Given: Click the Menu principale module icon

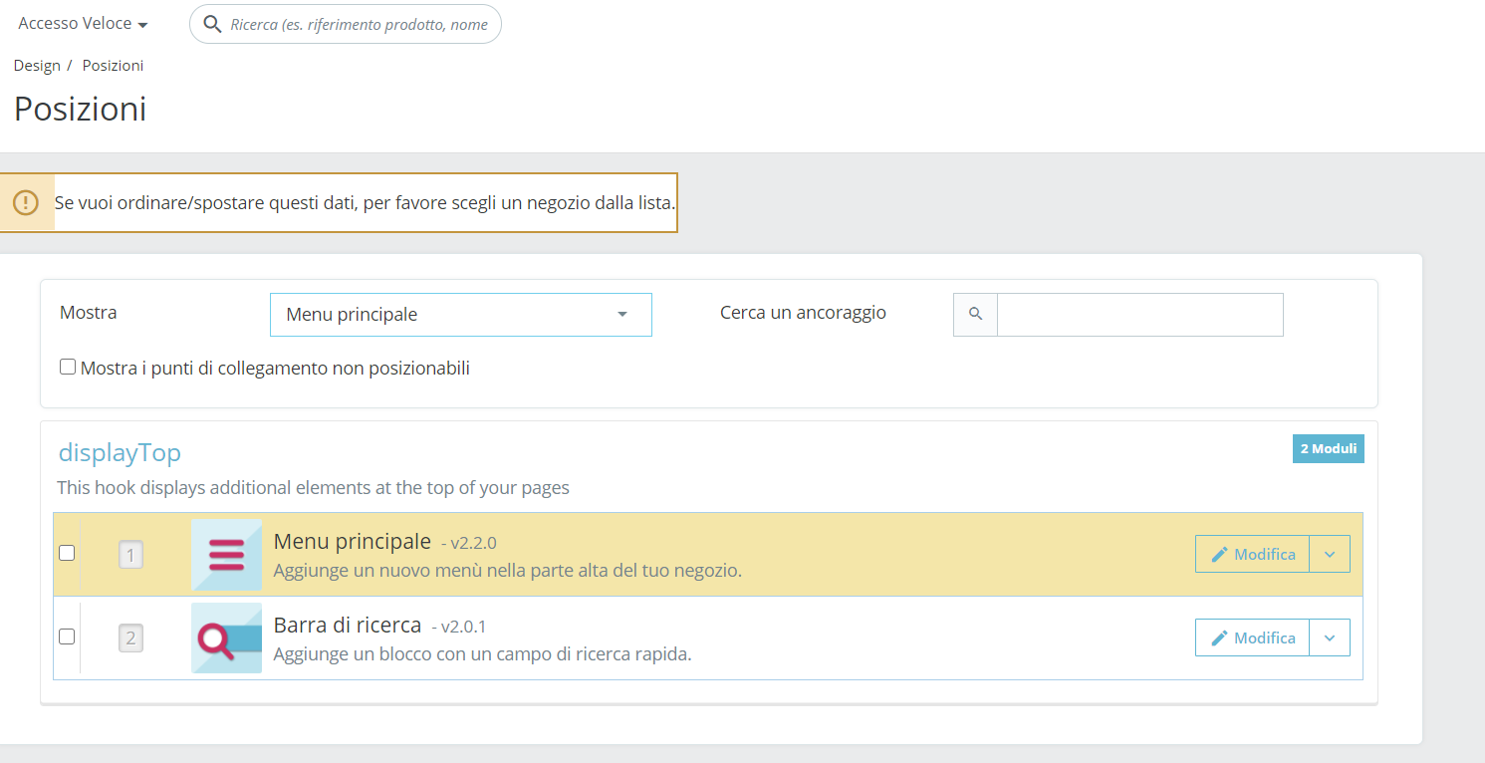Looking at the screenshot, I should tap(226, 555).
